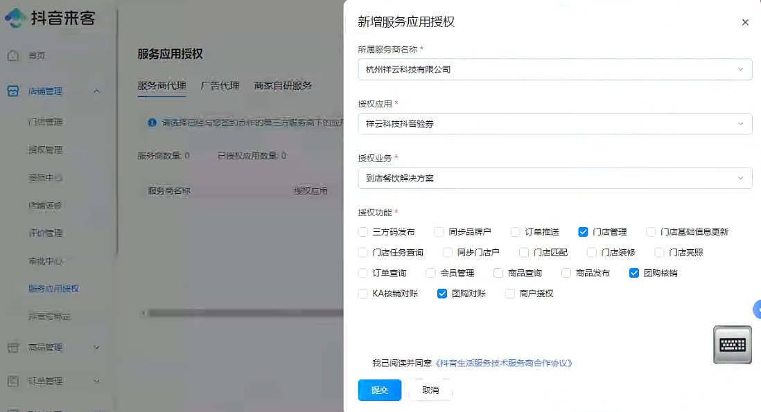Collapse the 店铺管理 menu chevron

tap(96, 91)
